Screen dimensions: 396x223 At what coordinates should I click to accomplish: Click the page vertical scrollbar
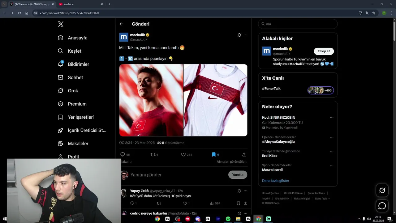[x=394, y=31]
